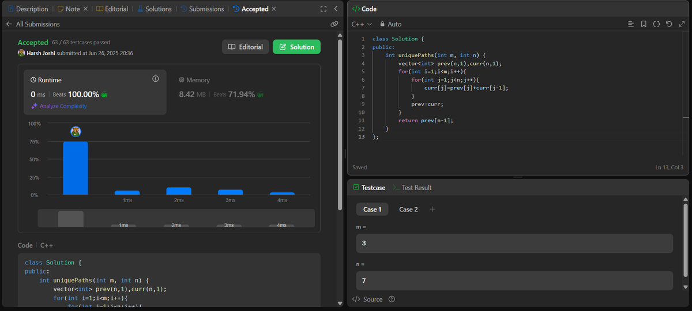Click the 'return prev[n-1];' editor line

pyautogui.click(x=426, y=120)
